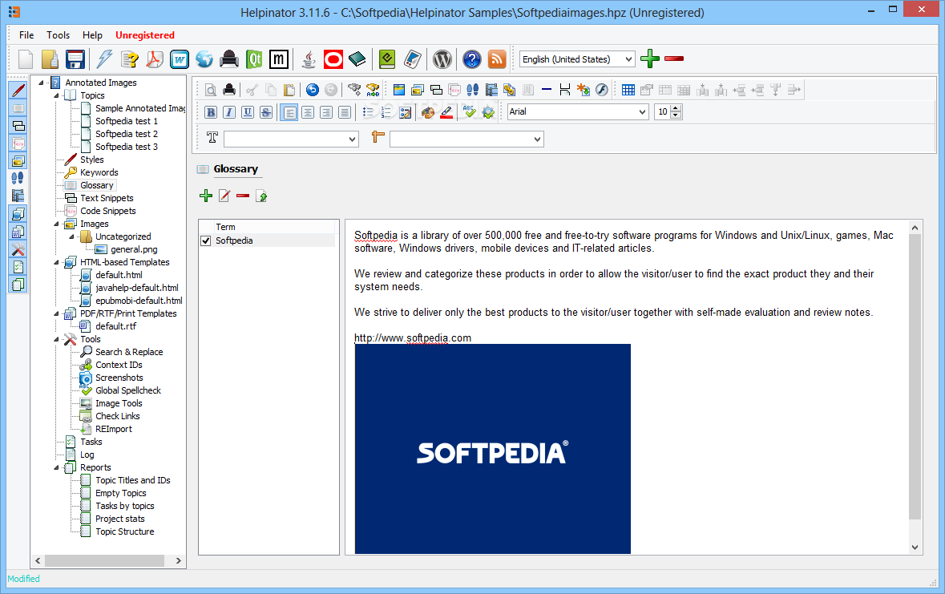Insert an image using the picture icon
Screen dimensions: 945x594
pos(399,90)
